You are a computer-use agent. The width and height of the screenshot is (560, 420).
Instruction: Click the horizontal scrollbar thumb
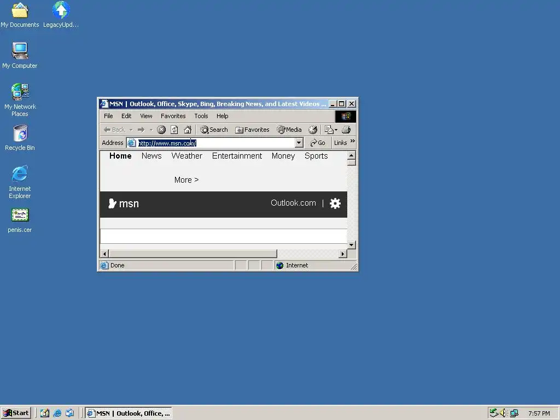[192, 254]
